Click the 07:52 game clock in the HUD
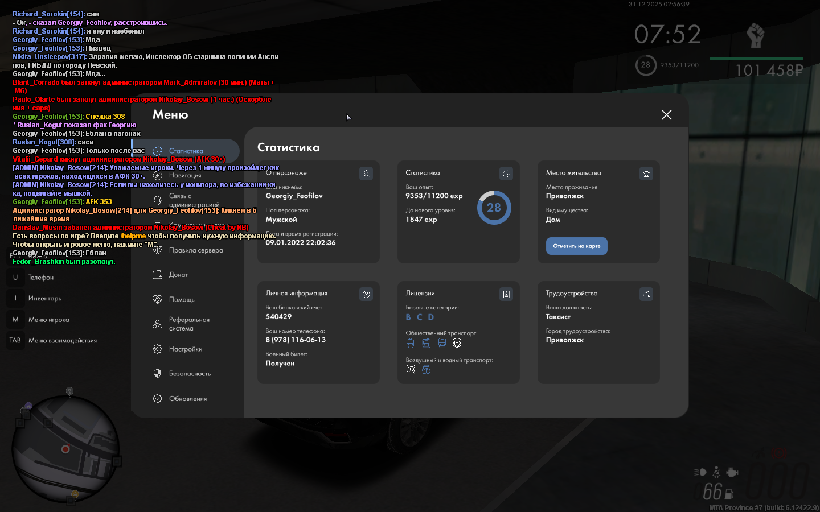820x512 pixels. pos(667,35)
